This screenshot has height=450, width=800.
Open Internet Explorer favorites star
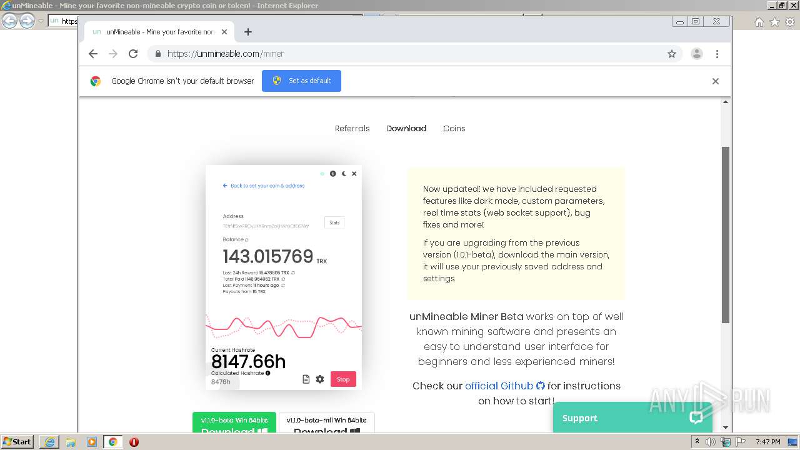pos(774,22)
